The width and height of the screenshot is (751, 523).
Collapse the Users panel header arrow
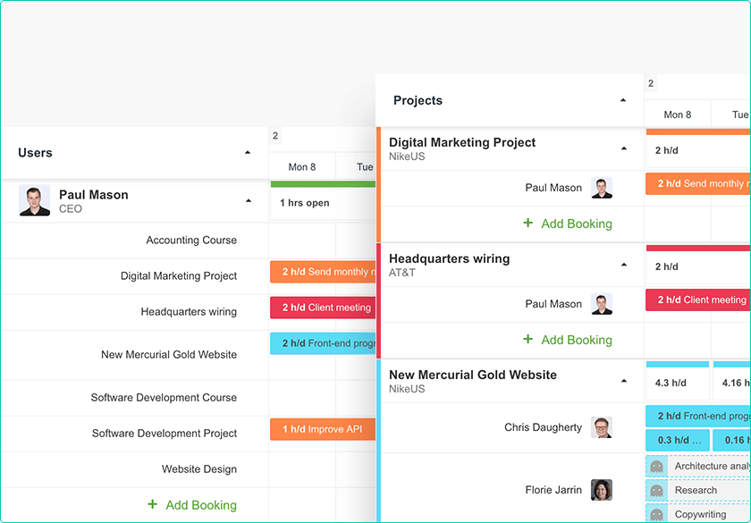pyautogui.click(x=248, y=153)
